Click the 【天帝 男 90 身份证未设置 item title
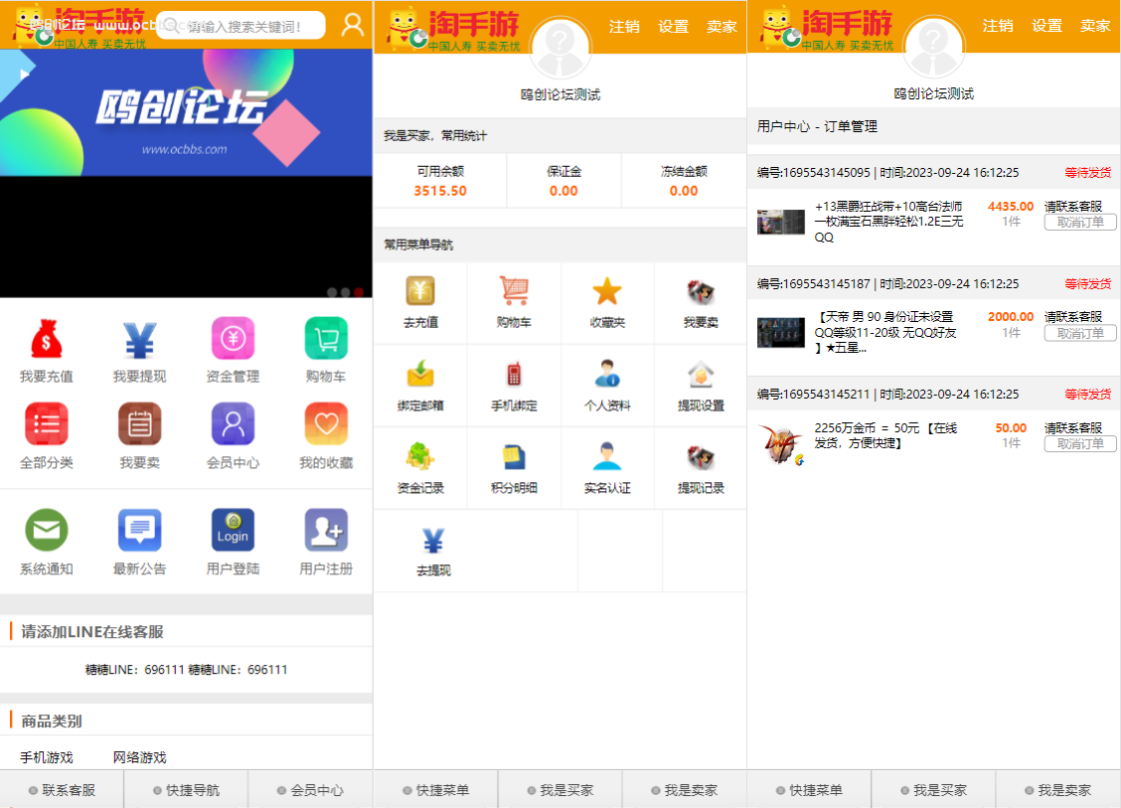 point(886,333)
